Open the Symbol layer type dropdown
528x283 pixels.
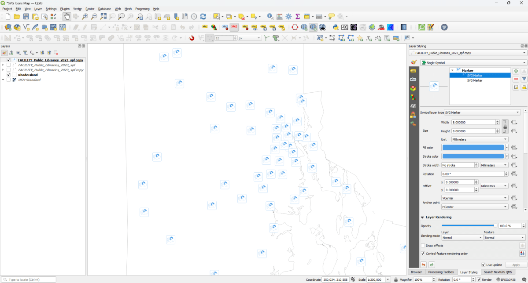[482, 112]
